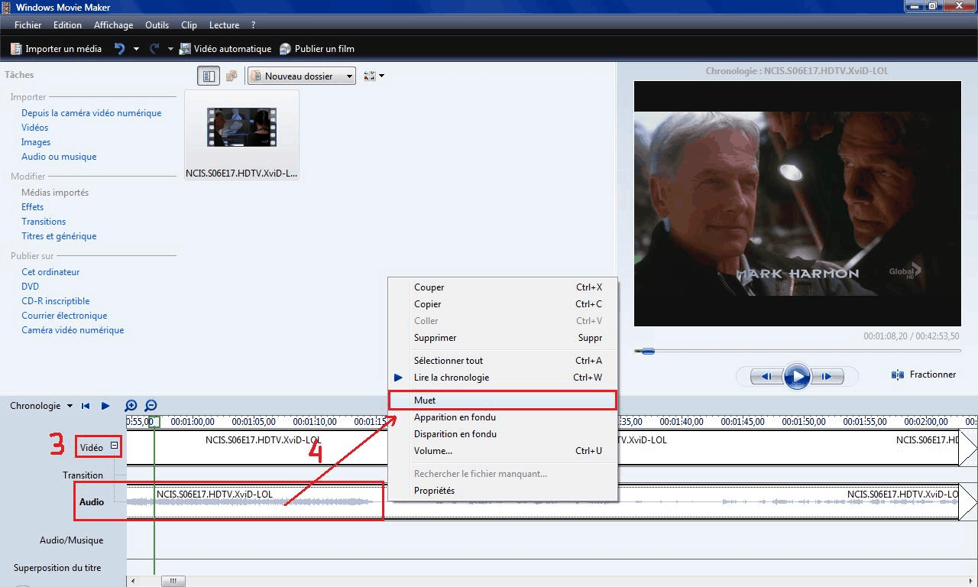
Task: Open Médias importés
Action: click(55, 193)
